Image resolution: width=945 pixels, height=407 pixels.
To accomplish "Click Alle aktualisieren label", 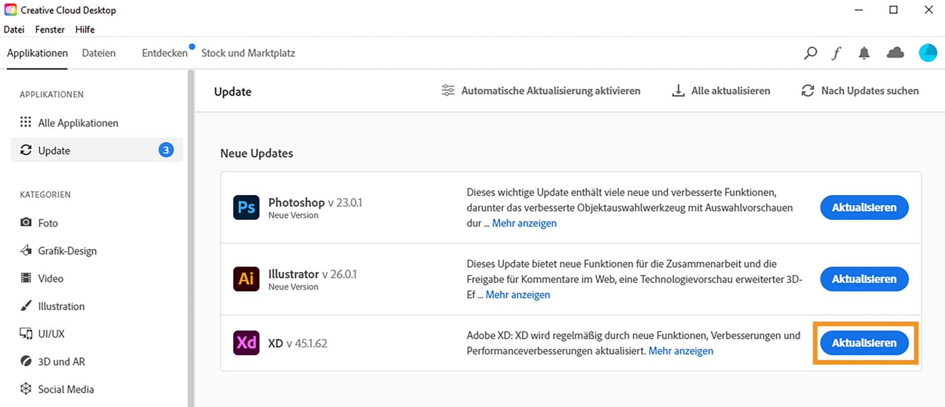I will pyautogui.click(x=730, y=91).
